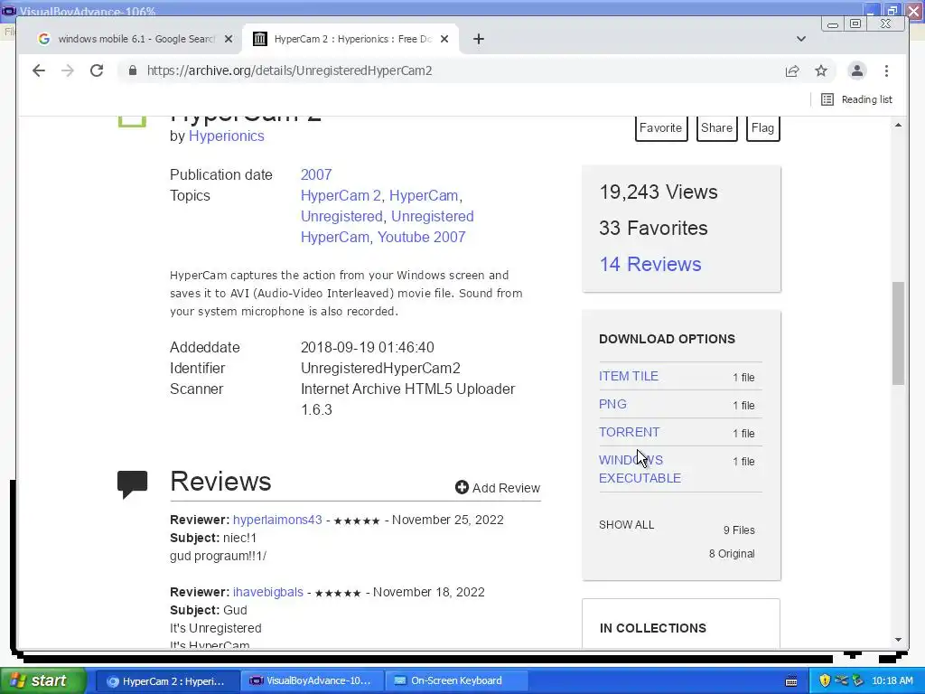Click the Share button
The image size is (925, 694).
716,128
